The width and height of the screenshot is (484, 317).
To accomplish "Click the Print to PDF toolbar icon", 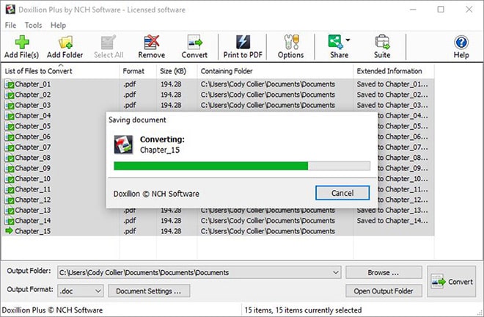I will [243, 42].
